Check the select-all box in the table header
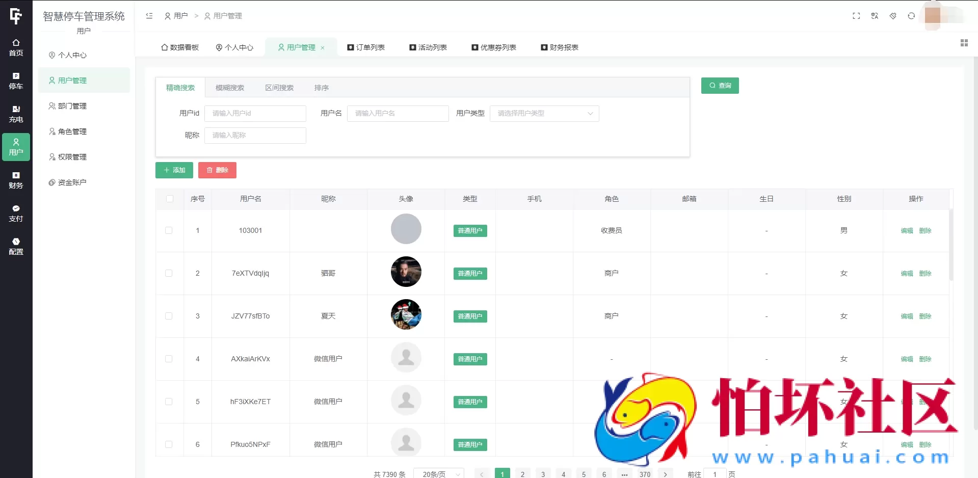Viewport: 978px width, 478px height. point(169,199)
